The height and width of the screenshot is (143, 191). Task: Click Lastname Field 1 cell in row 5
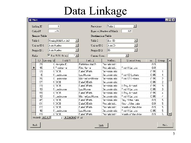click(x=66, y=75)
